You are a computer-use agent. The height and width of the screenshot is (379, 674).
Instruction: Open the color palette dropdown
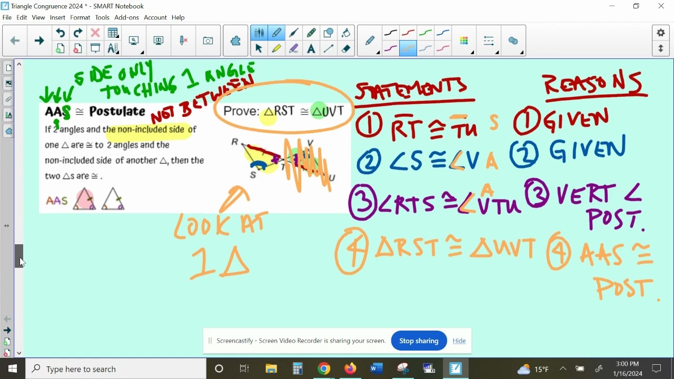point(464,41)
